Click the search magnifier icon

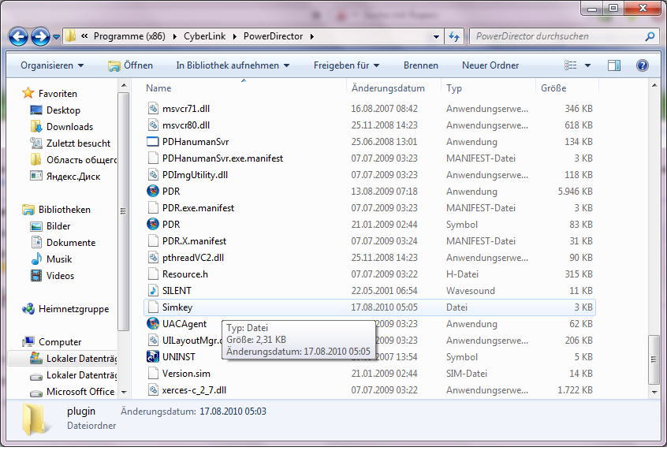[650, 36]
